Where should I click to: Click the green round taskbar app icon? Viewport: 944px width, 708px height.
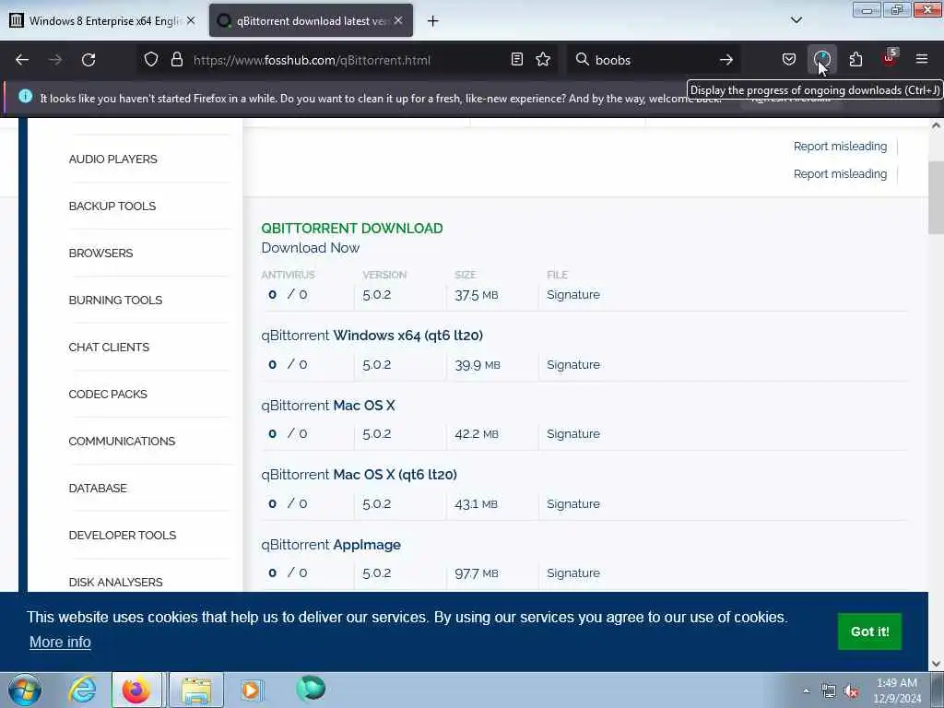(311, 689)
